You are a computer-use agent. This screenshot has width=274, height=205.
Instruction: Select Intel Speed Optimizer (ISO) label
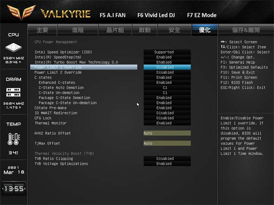[63, 52]
